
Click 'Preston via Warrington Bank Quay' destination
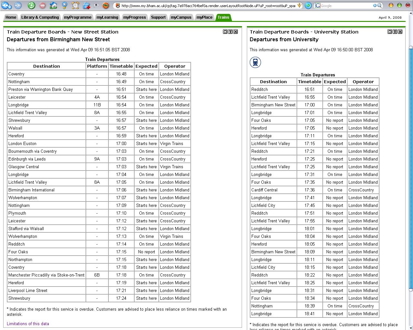pos(41,89)
